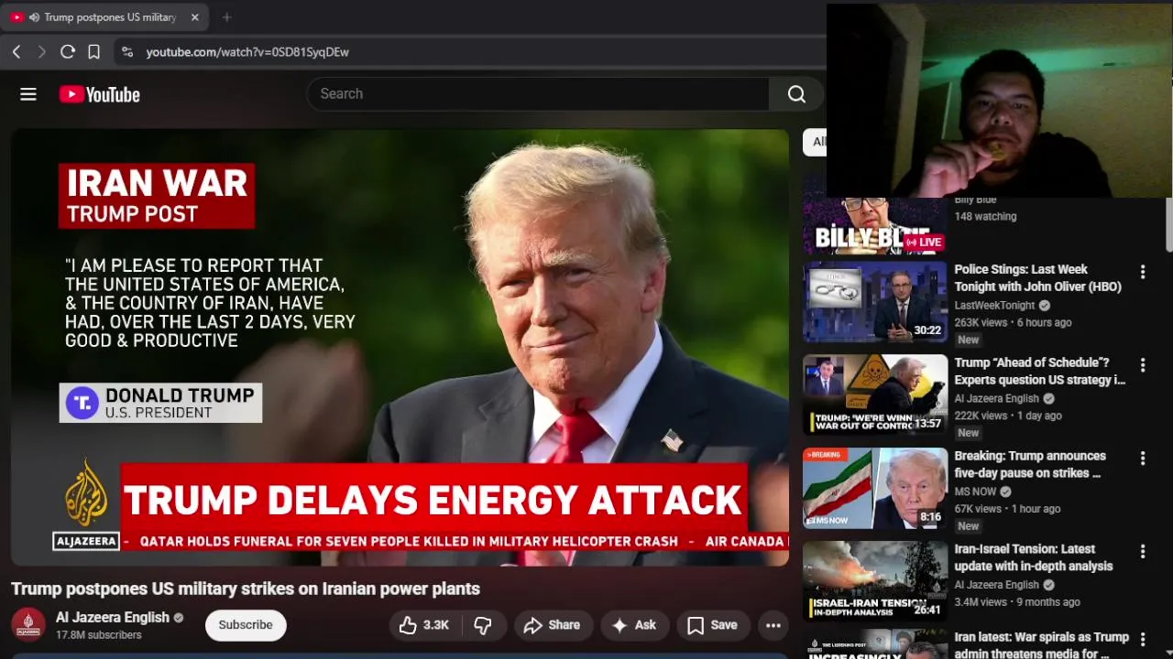
Task: Click the search magnifier button
Action: click(x=796, y=93)
